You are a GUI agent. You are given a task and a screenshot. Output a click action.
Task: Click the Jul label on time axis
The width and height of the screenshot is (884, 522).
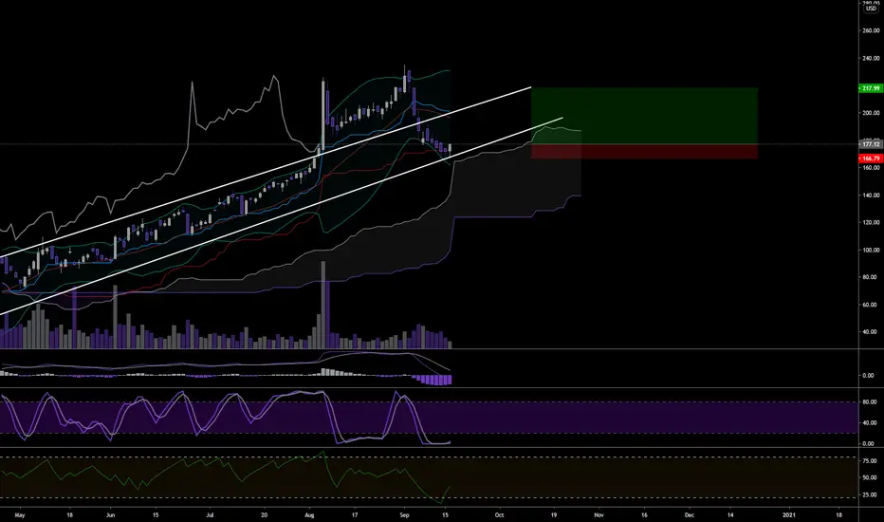(x=210, y=515)
